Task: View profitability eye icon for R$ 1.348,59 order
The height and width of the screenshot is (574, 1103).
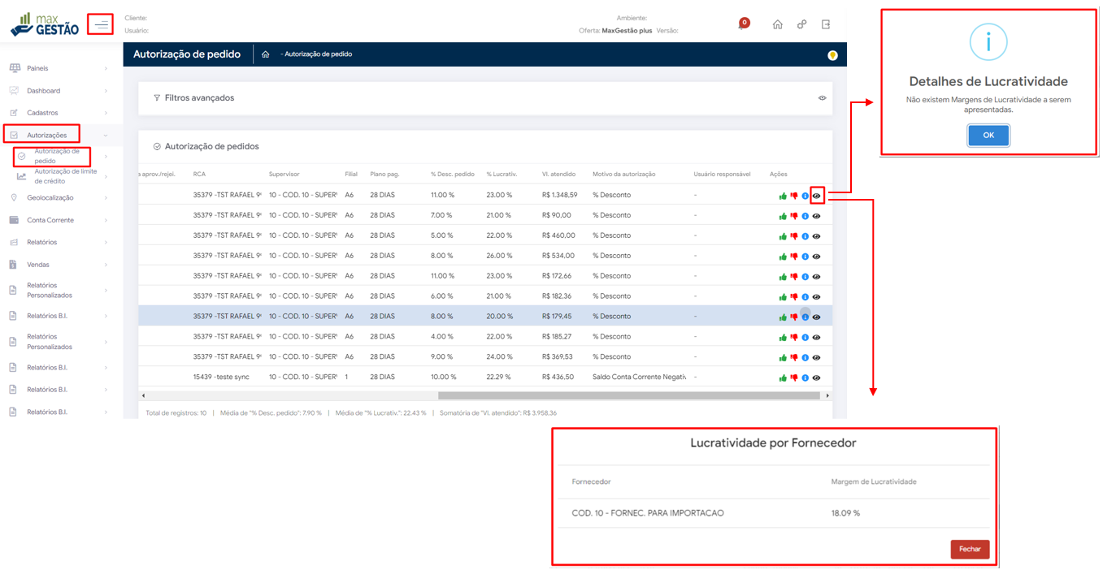Action: tap(817, 196)
